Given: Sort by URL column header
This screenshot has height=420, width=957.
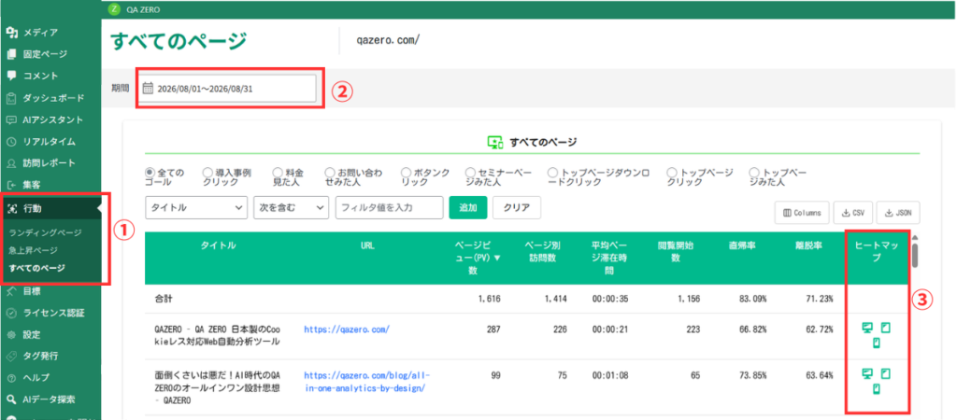Looking at the screenshot, I should (x=367, y=245).
